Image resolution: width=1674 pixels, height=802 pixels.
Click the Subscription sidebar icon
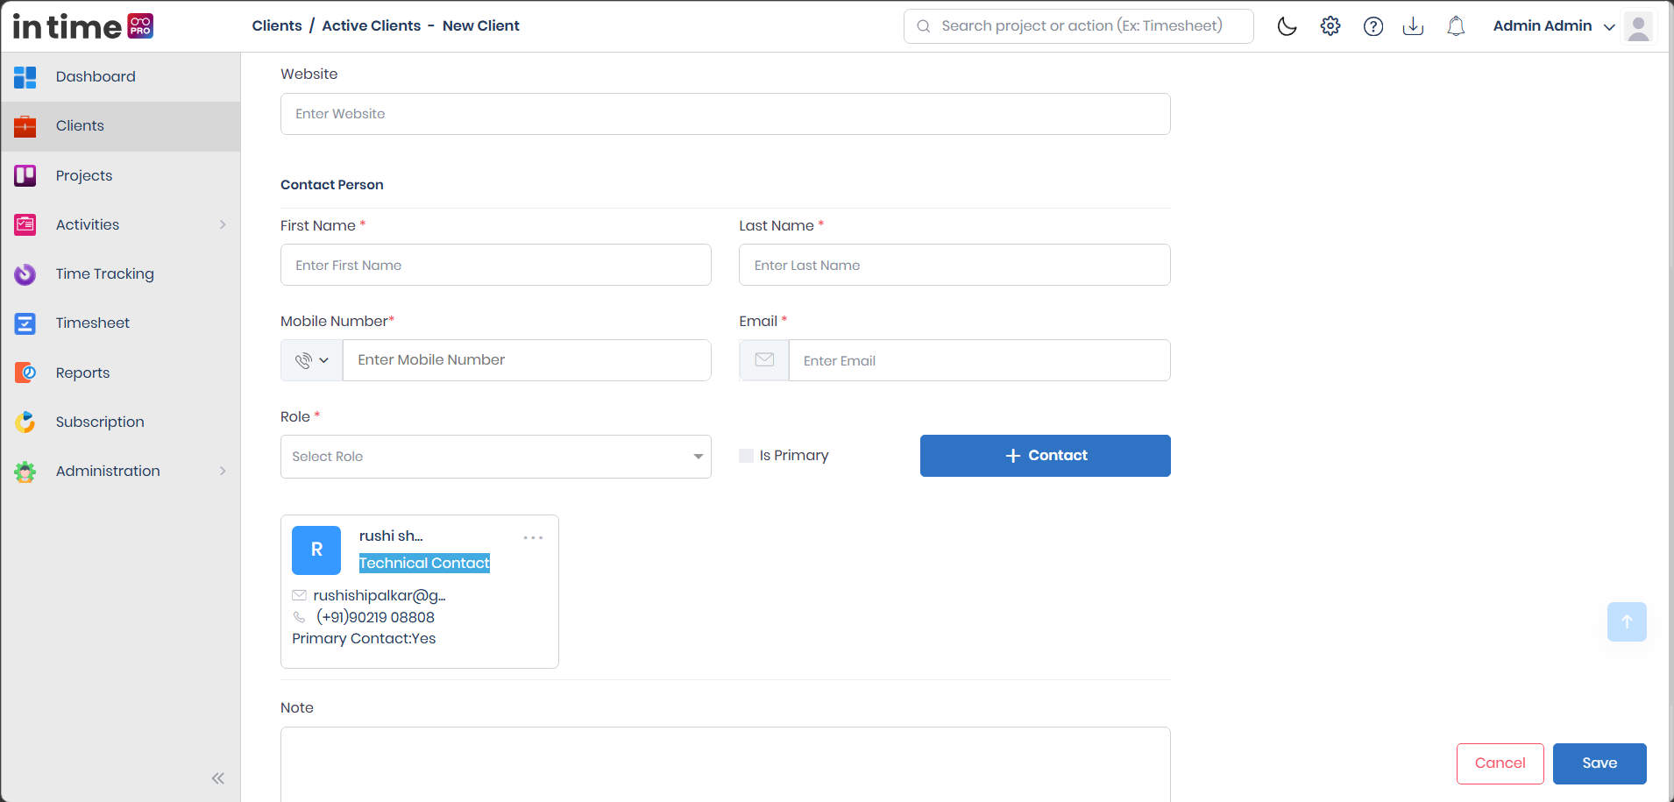coord(25,422)
